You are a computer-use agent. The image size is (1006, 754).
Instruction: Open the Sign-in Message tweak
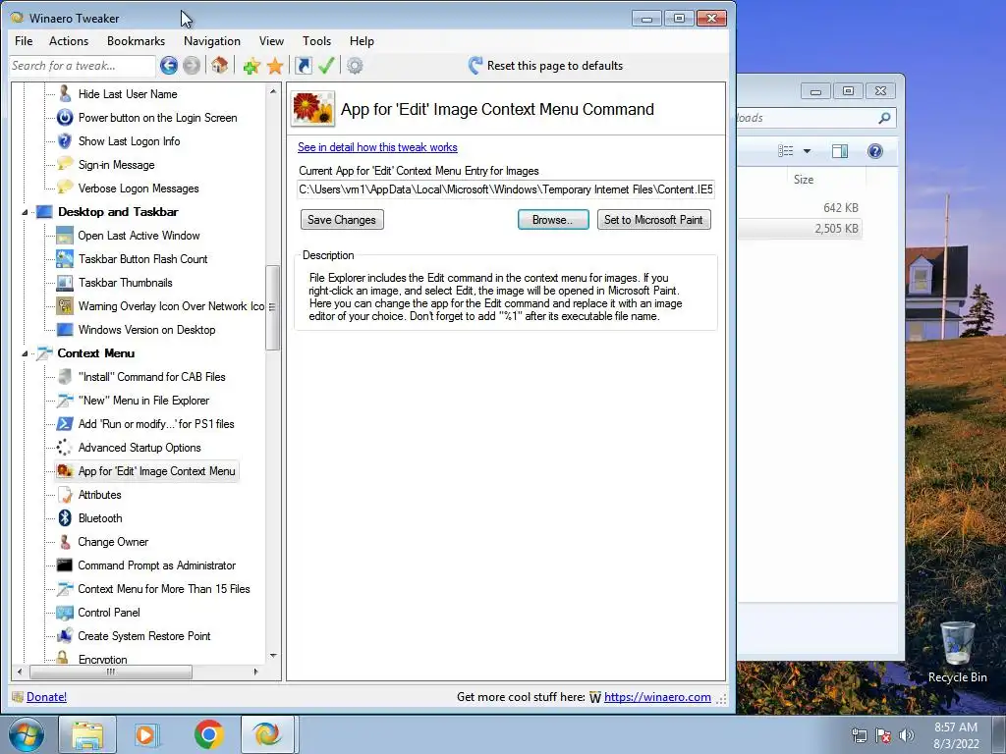click(116, 165)
